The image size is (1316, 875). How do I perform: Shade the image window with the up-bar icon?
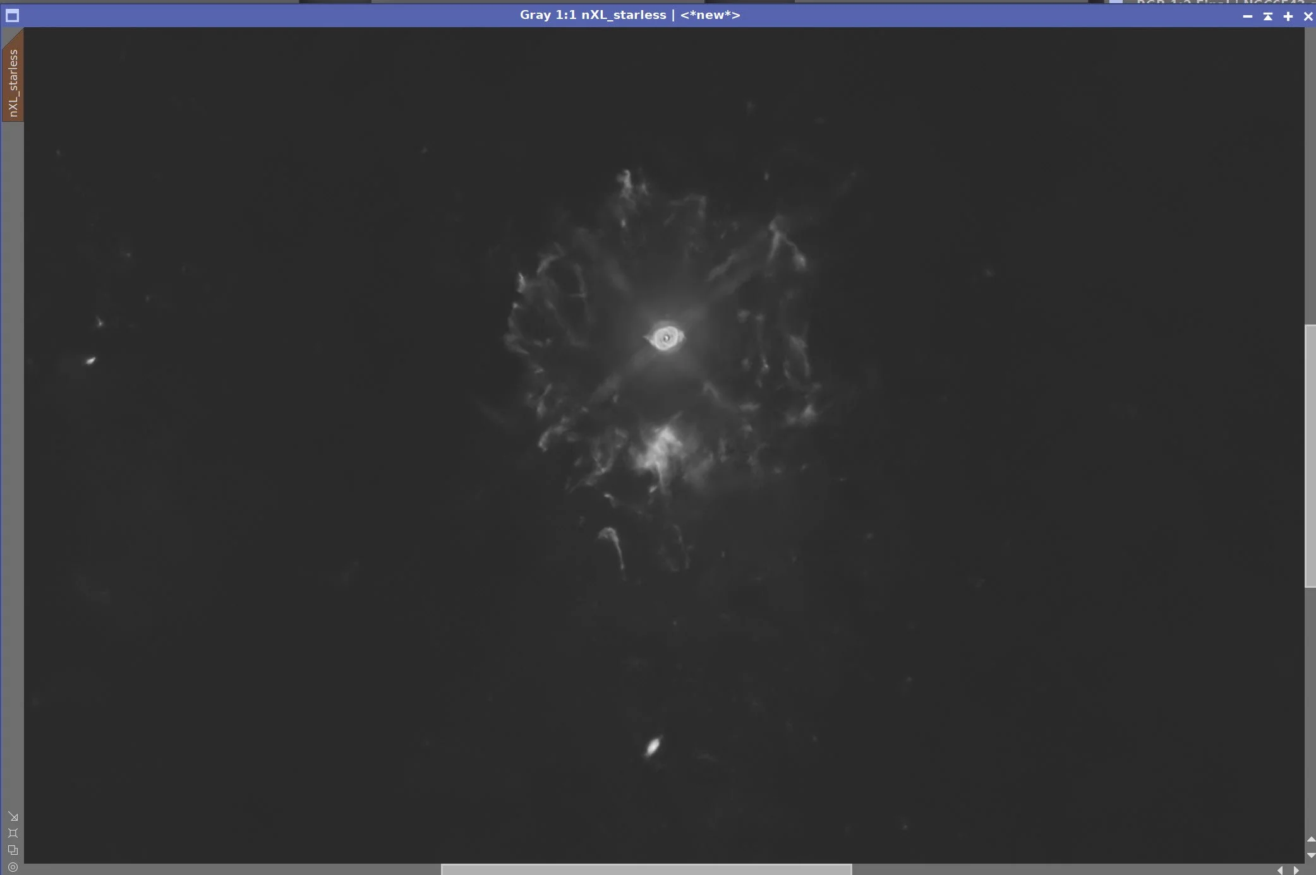click(1267, 16)
